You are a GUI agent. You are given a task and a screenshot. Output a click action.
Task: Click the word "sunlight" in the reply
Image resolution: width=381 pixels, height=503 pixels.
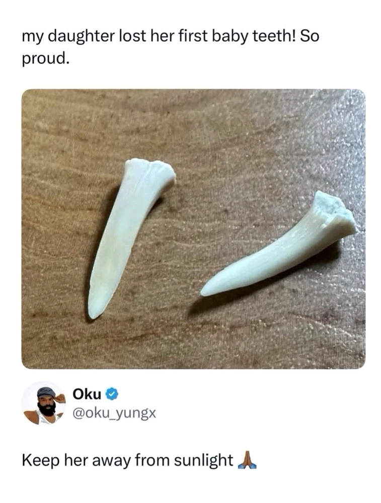click(x=203, y=461)
